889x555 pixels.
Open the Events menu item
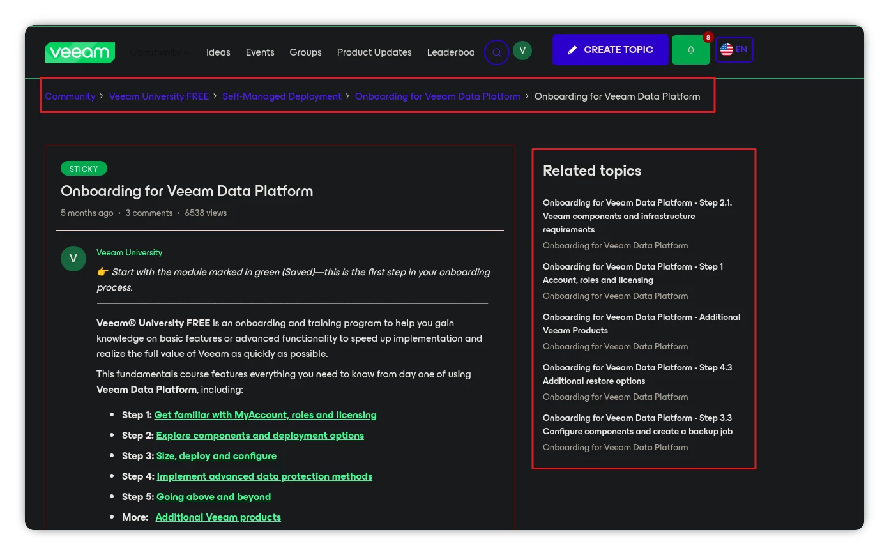pos(260,52)
